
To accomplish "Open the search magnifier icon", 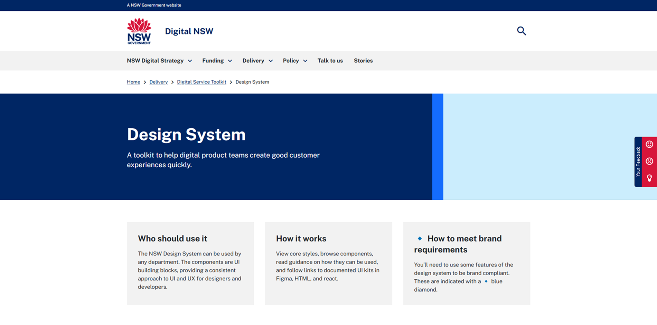I will tap(521, 31).
